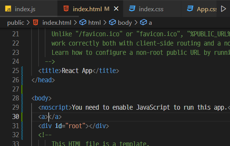Image resolution: width=230 pixels, height=146 pixels.
Task: Click the cube icon before html breadcrumb
Action: click(83, 22)
